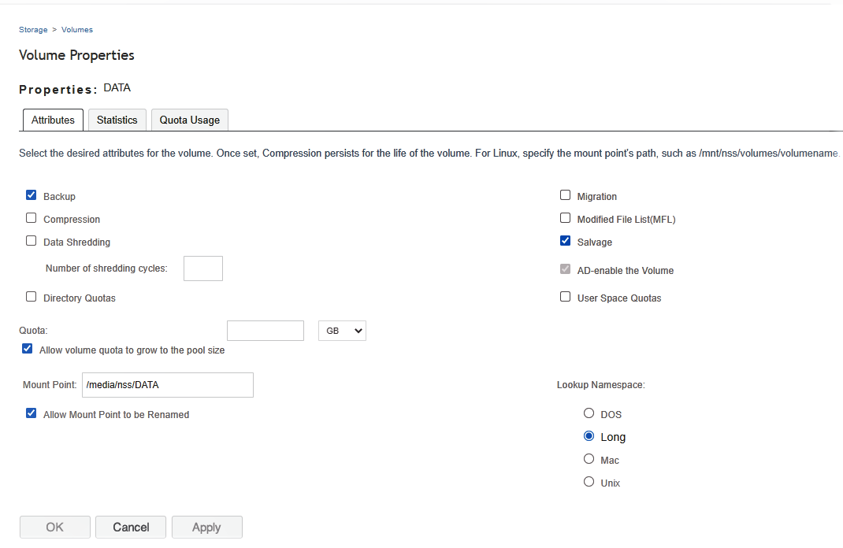The image size is (843, 548).
Task: Apply the volume attribute changes
Action: [x=206, y=527]
